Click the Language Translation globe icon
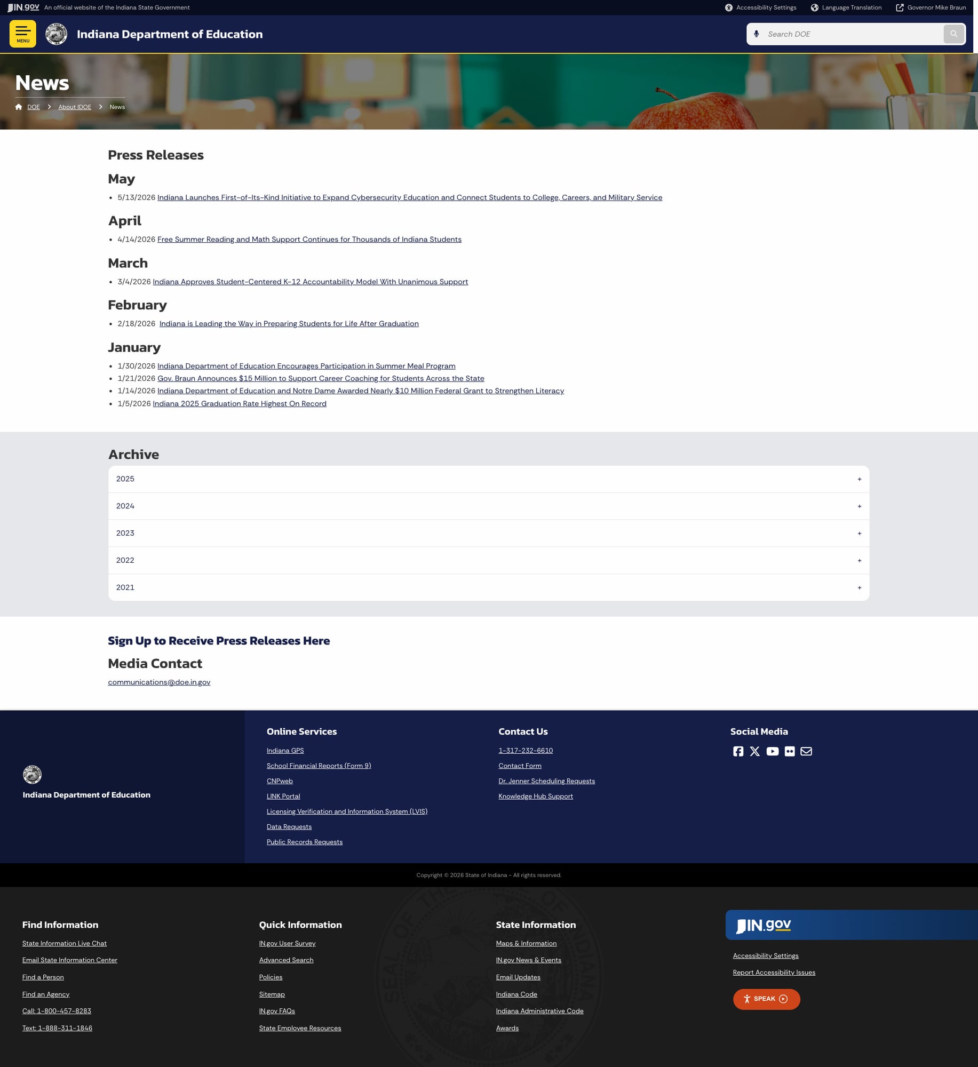The width and height of the screenshot is (978, 1067). pyautogui.click(x=814, y=7)
